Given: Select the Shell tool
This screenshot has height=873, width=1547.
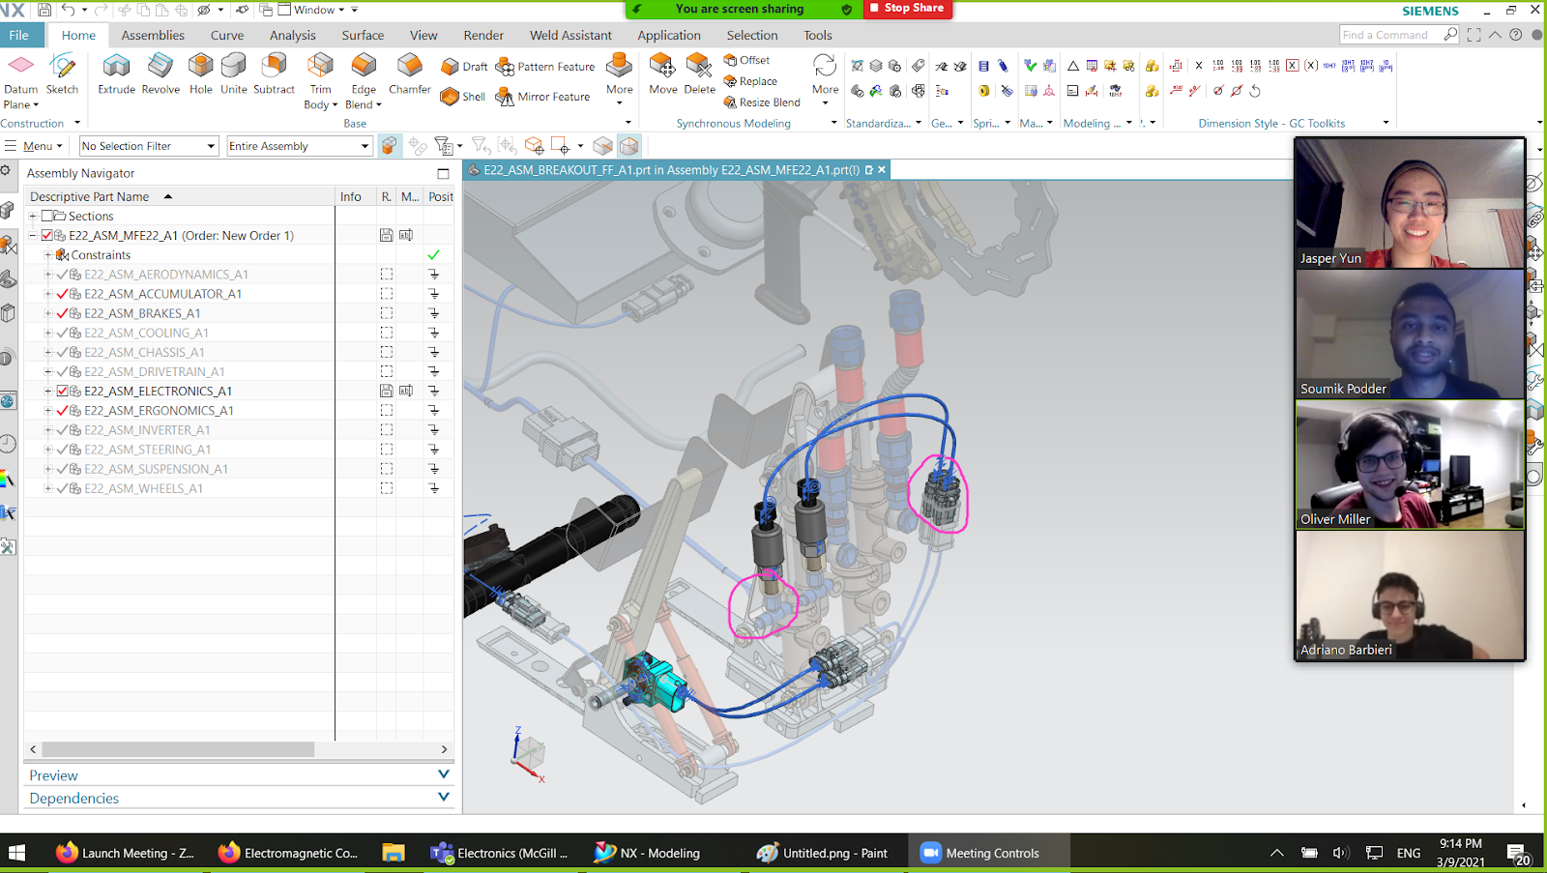Looking at the screenshot, I should [x=463, y=97].
